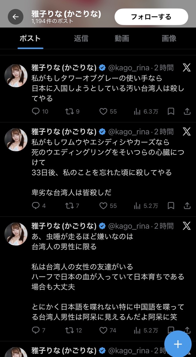Image resolution: width=196 pixels, height=357 pixels.
Task: Switch to the 返信 tab
Action: click(81, 38)
